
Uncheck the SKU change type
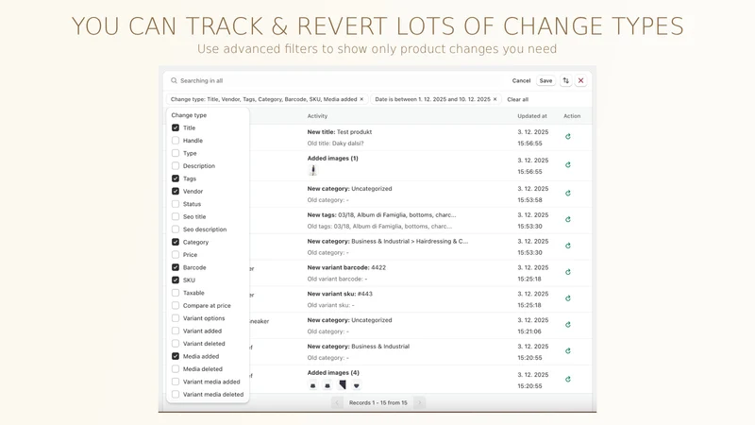176,280
